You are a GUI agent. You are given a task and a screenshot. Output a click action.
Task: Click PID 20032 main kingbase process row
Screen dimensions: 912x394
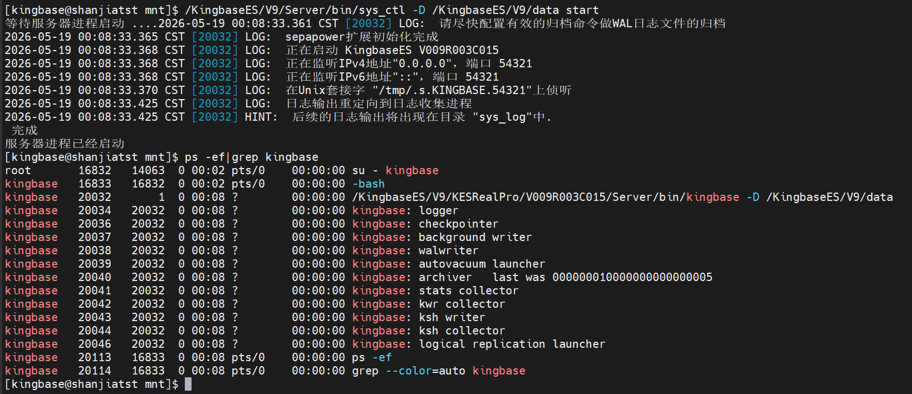[x=449, y=197]
